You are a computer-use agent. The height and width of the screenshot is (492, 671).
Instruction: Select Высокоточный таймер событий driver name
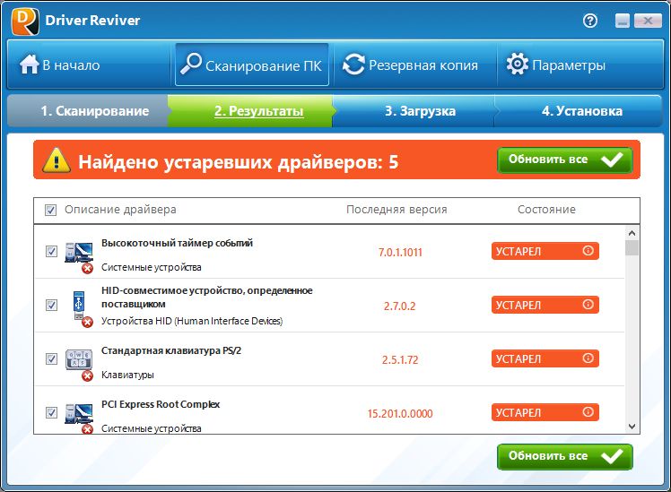tap(177, 243)
